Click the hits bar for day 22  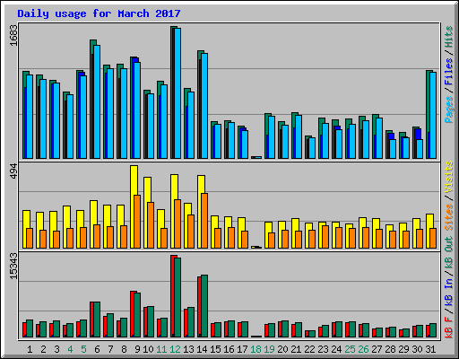click(308, 147)
